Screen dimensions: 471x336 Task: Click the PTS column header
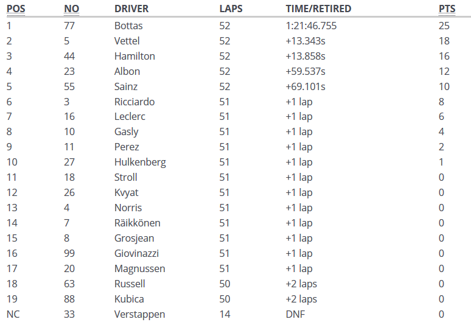[446, 9]
